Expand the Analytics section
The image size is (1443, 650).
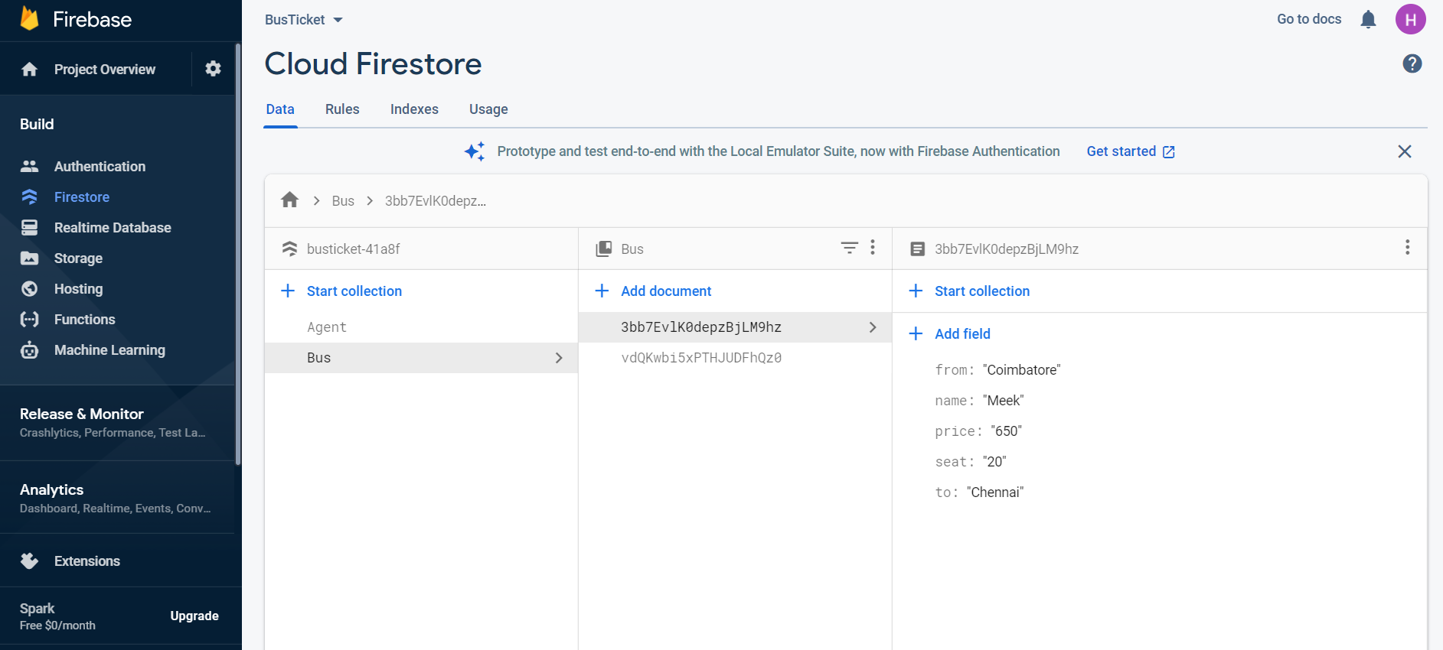[x=117, y=498]
